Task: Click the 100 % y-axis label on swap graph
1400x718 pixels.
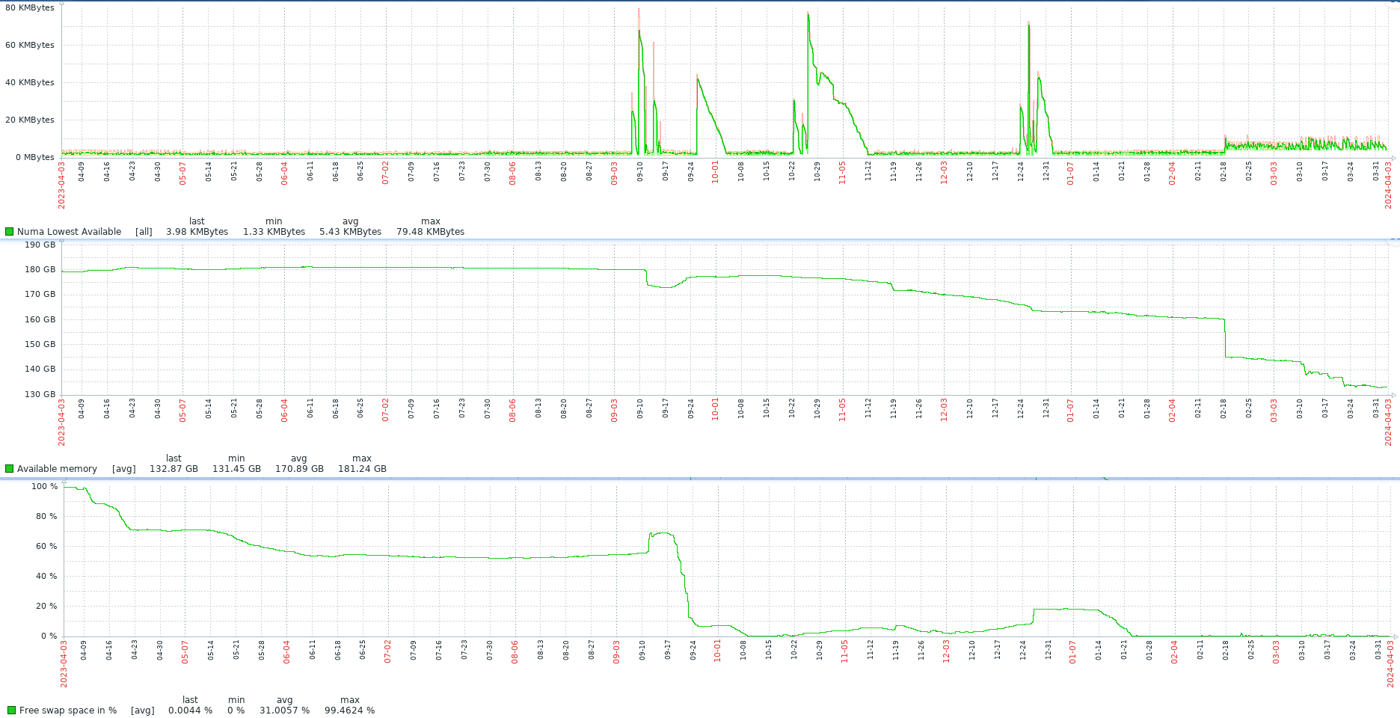Action: (x=44, y=486)
